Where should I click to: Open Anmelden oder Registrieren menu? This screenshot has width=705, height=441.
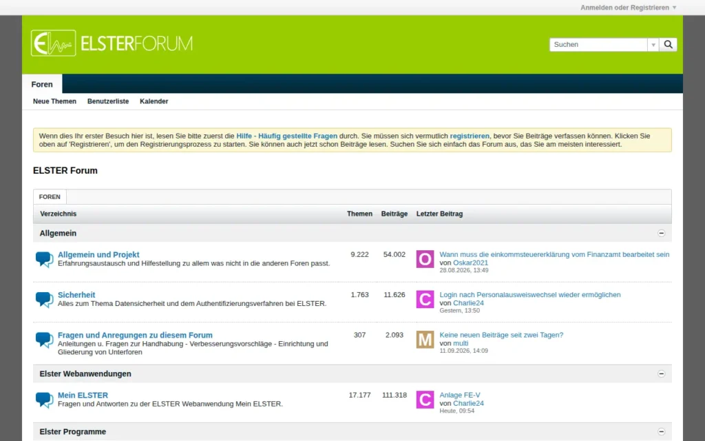(x=628, y=8)
